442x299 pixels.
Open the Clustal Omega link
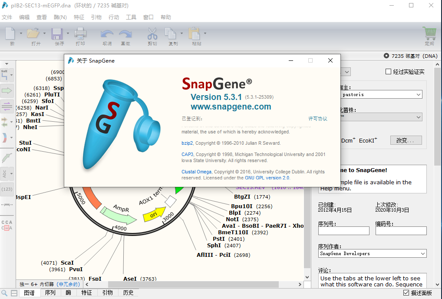tap(197, 172)
